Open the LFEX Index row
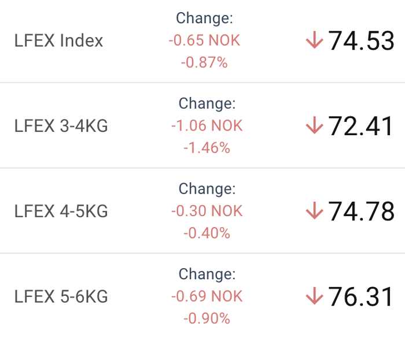 point(203,41)
